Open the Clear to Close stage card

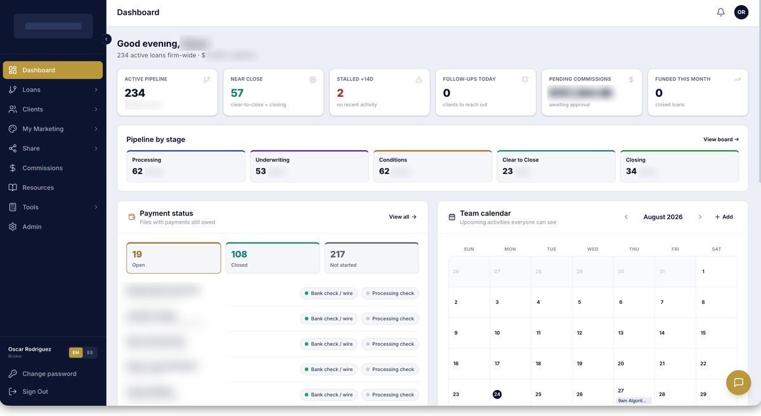pyautogui.click(x=556, y=167)
